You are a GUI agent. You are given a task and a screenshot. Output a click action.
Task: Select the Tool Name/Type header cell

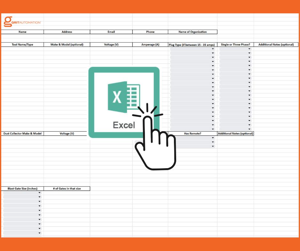coord(22,45)
